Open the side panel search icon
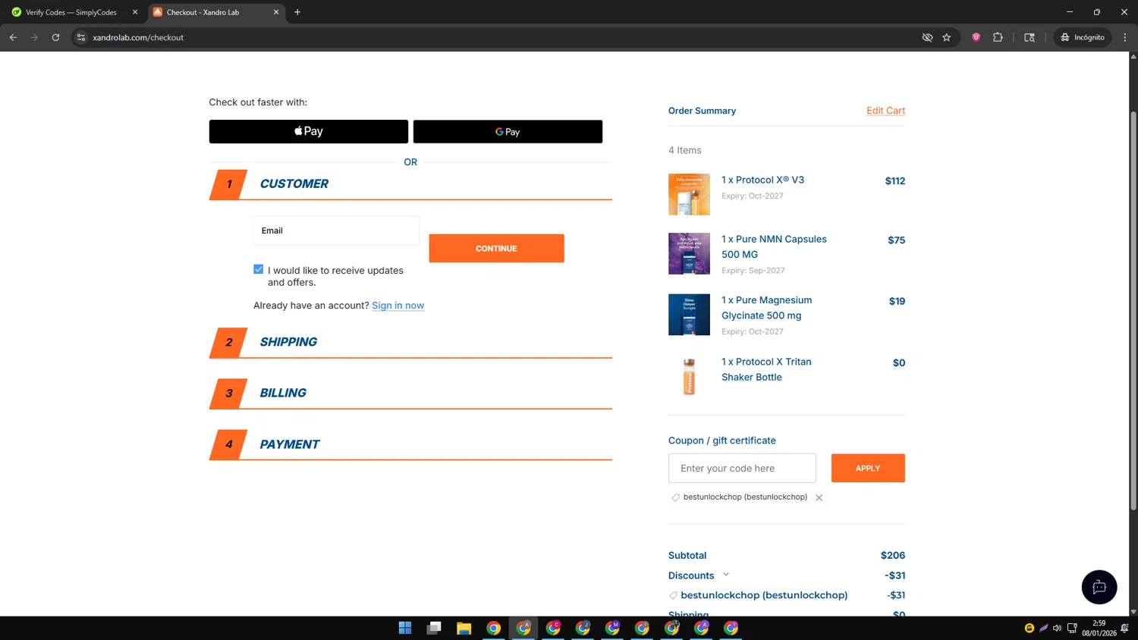Image resolution: width=1138 pixels, height=640 pixels. [x=1030, y=37]
